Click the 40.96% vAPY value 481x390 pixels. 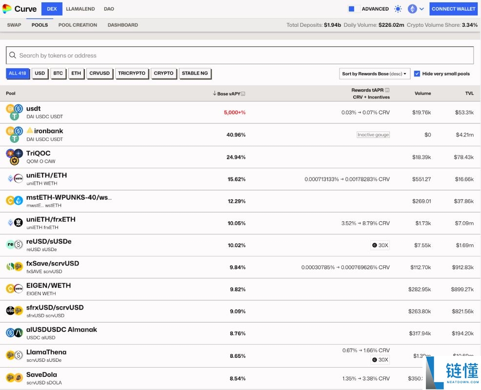pos(236,135)
